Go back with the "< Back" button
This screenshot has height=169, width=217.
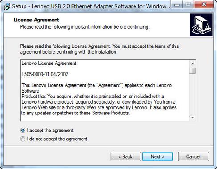point(126,156)
